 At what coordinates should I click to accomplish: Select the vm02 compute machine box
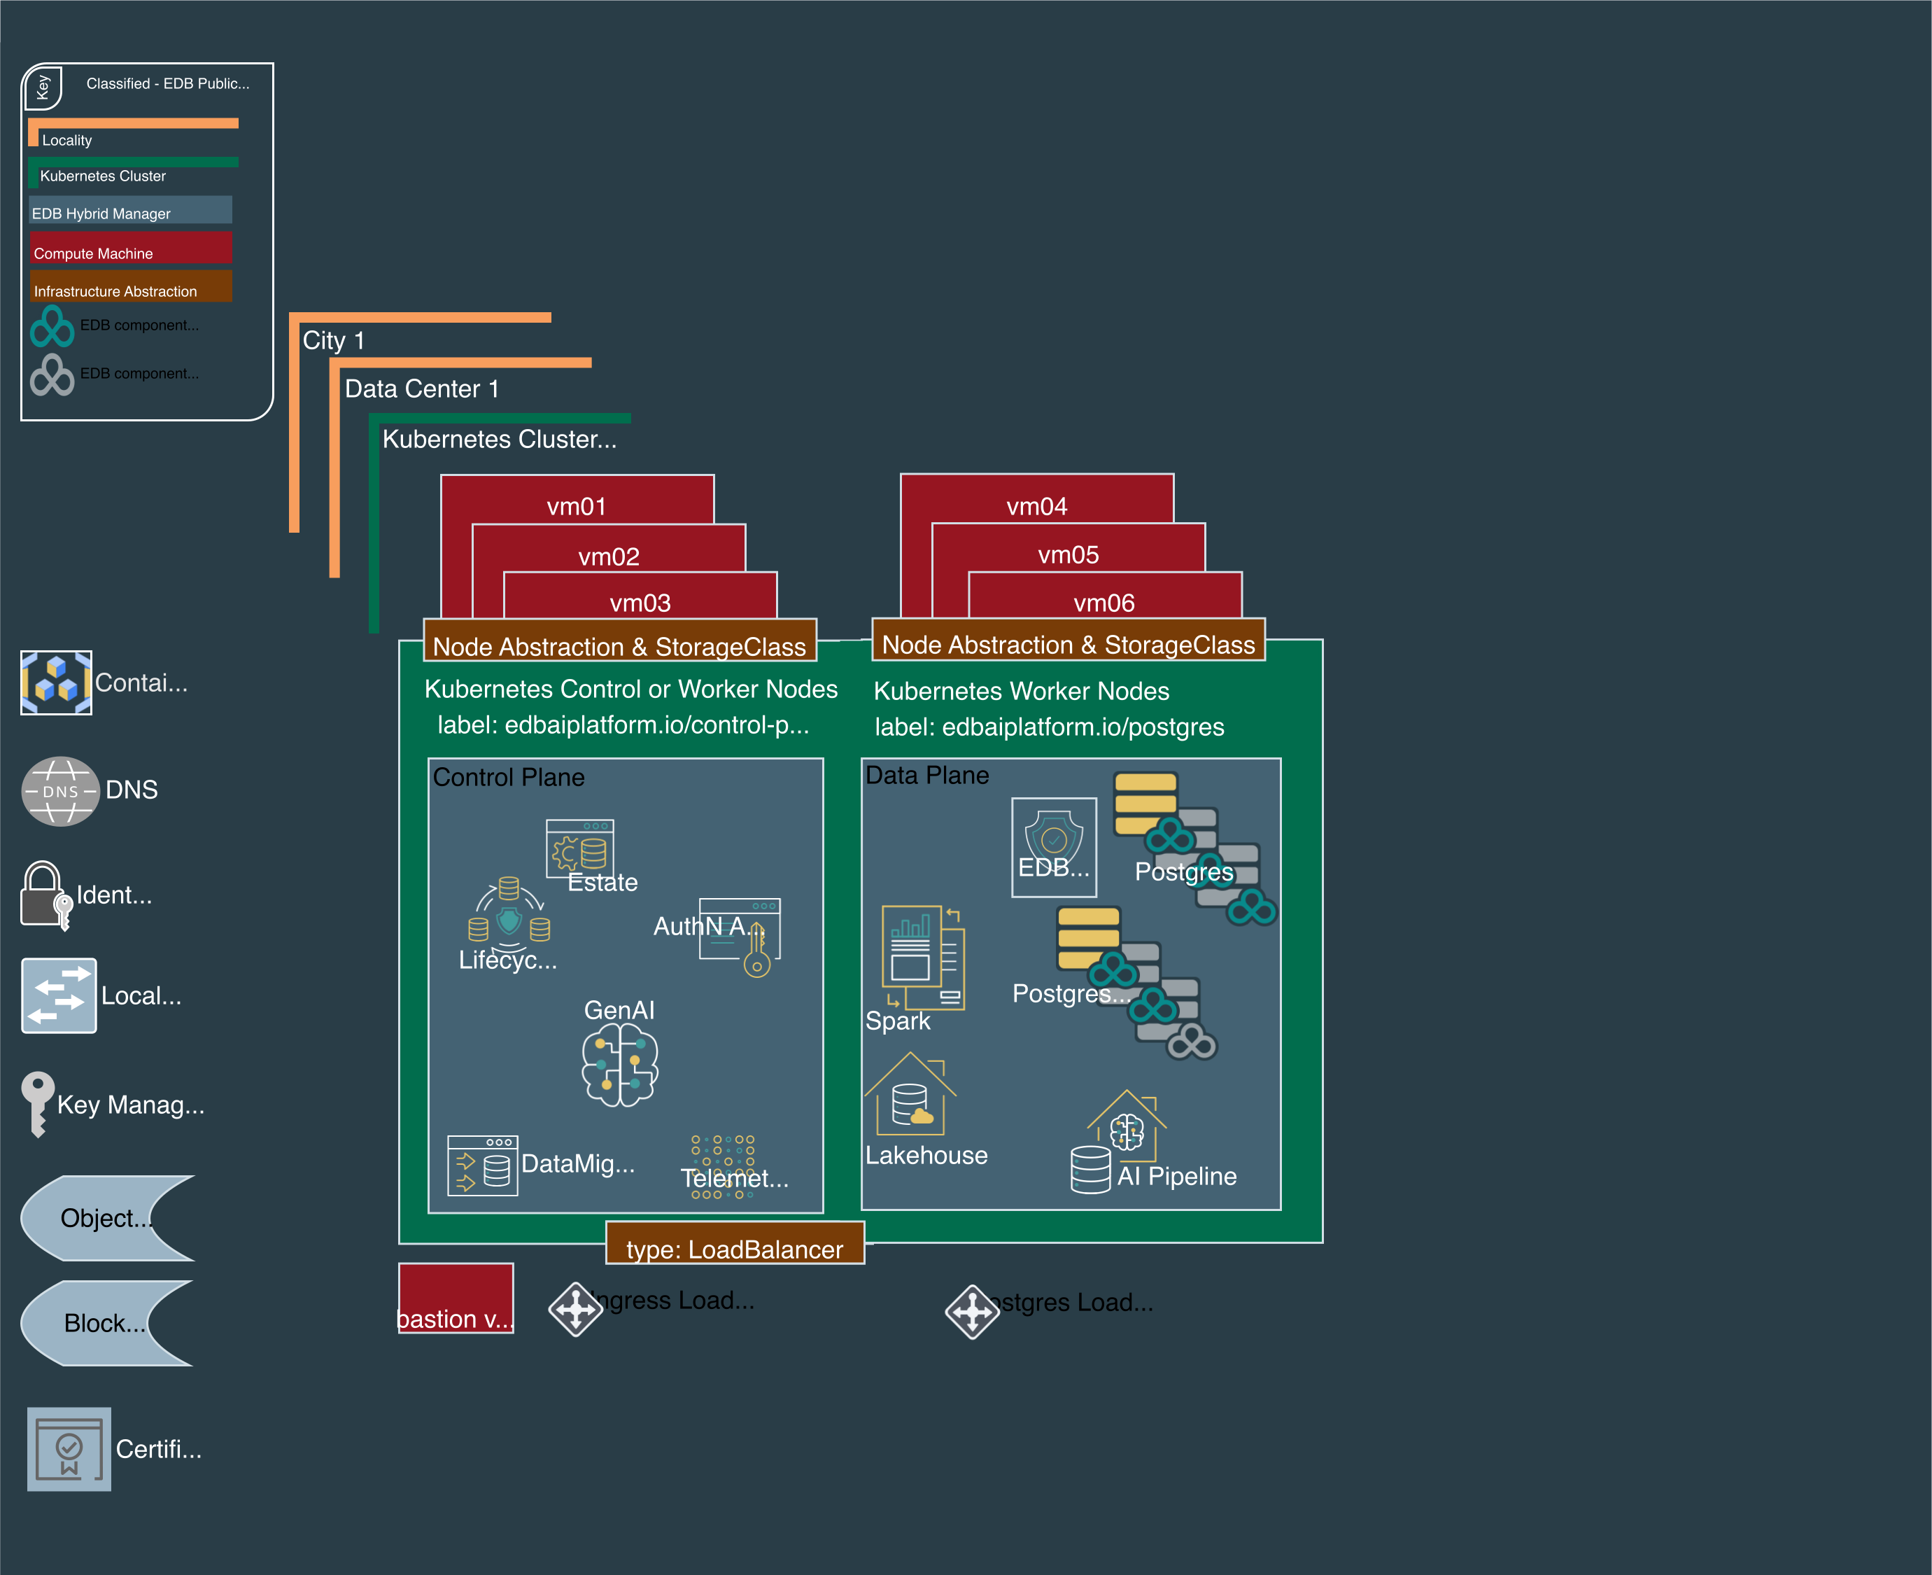click(609, 549)
